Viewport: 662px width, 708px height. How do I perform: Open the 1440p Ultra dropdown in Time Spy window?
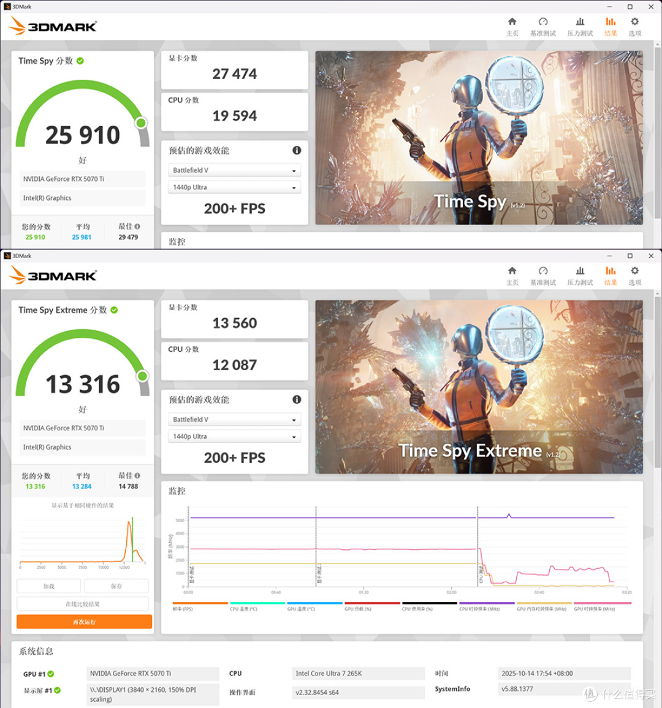pyautogui.click(x=234, y=188)
